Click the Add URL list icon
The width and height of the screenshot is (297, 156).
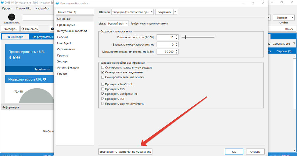[x=12, y=17]
